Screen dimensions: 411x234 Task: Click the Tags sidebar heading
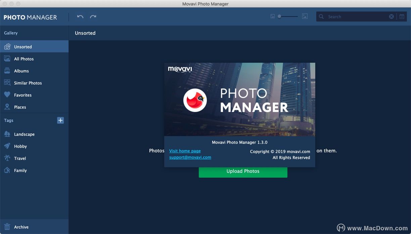tap(9, 120)
